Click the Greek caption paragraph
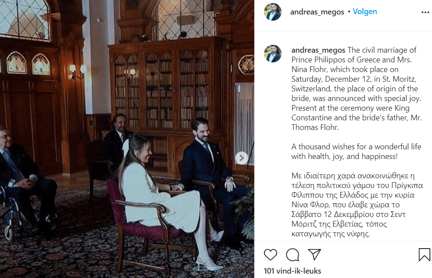This screenshot has width=432, height=278. (x=357, y=205)
